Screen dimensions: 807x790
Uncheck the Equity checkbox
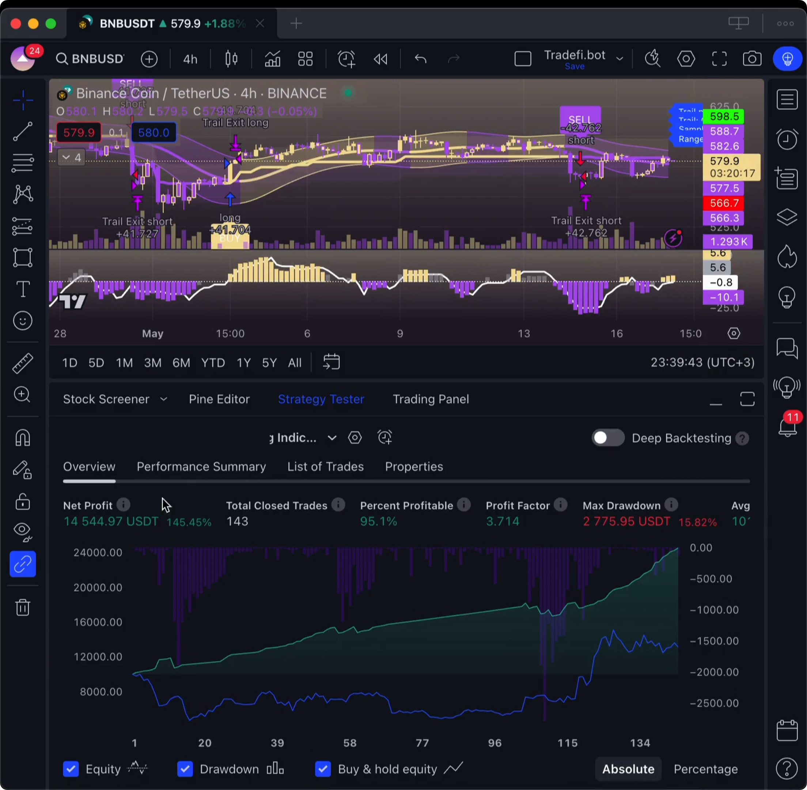pyautogui.click(x=71, y=769)
